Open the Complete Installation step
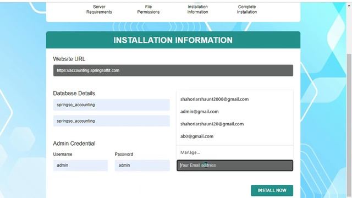Image resolution: width=352 pixels, height=198 pixels. coord(247,9)
